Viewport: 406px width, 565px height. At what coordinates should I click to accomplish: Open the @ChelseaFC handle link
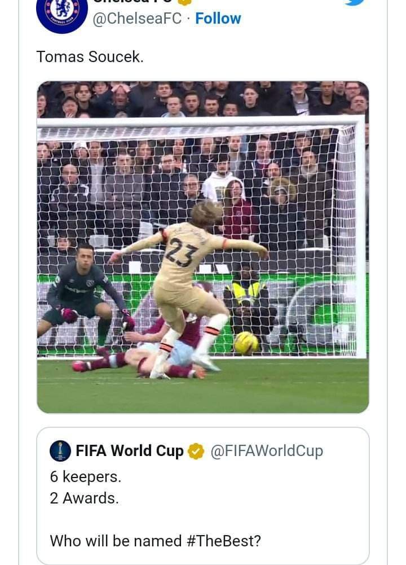137,19
